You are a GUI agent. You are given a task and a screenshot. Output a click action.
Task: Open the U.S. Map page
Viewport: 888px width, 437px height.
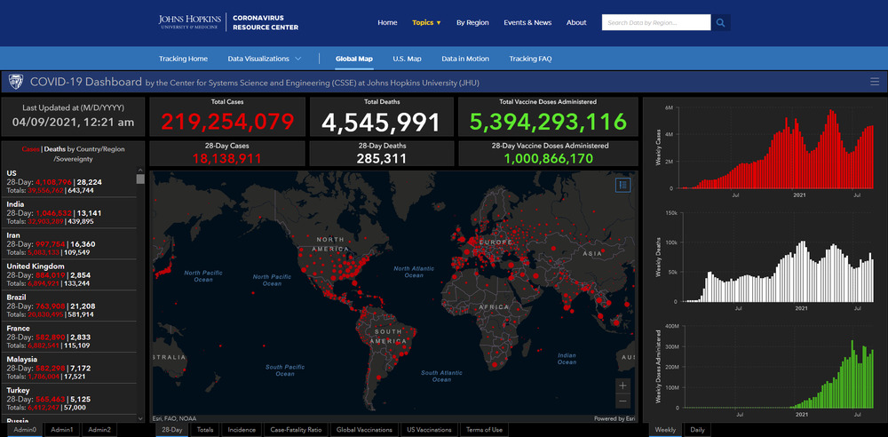click(407, 59)
